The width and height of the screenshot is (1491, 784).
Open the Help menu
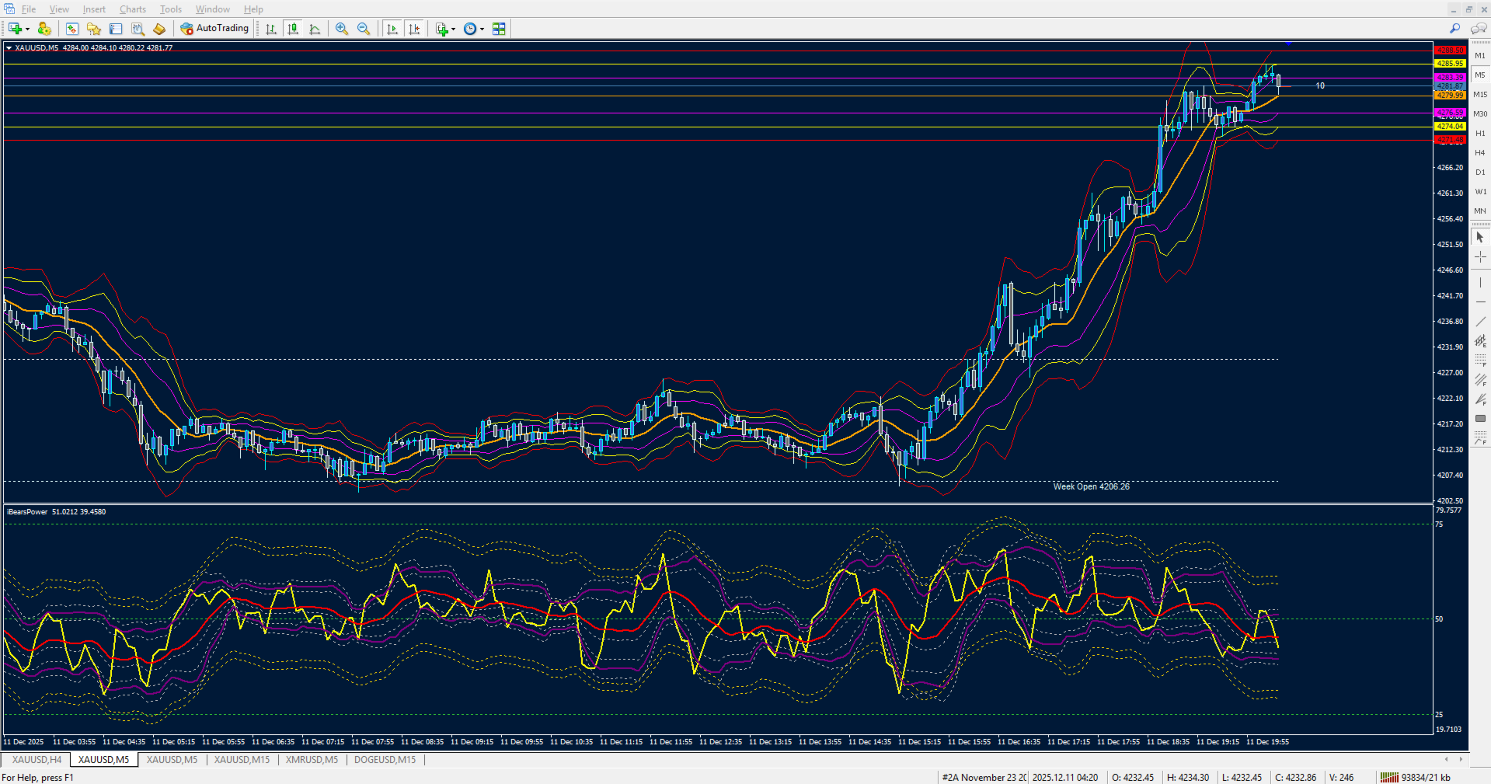(253, 9)
